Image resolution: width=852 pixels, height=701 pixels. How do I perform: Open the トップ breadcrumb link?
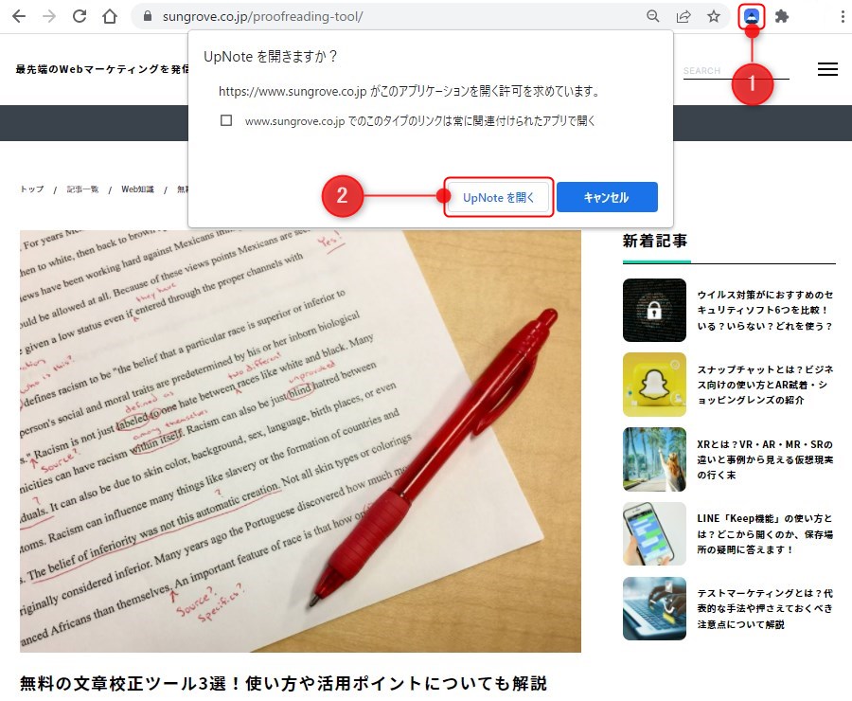click(x=32, y=189)
